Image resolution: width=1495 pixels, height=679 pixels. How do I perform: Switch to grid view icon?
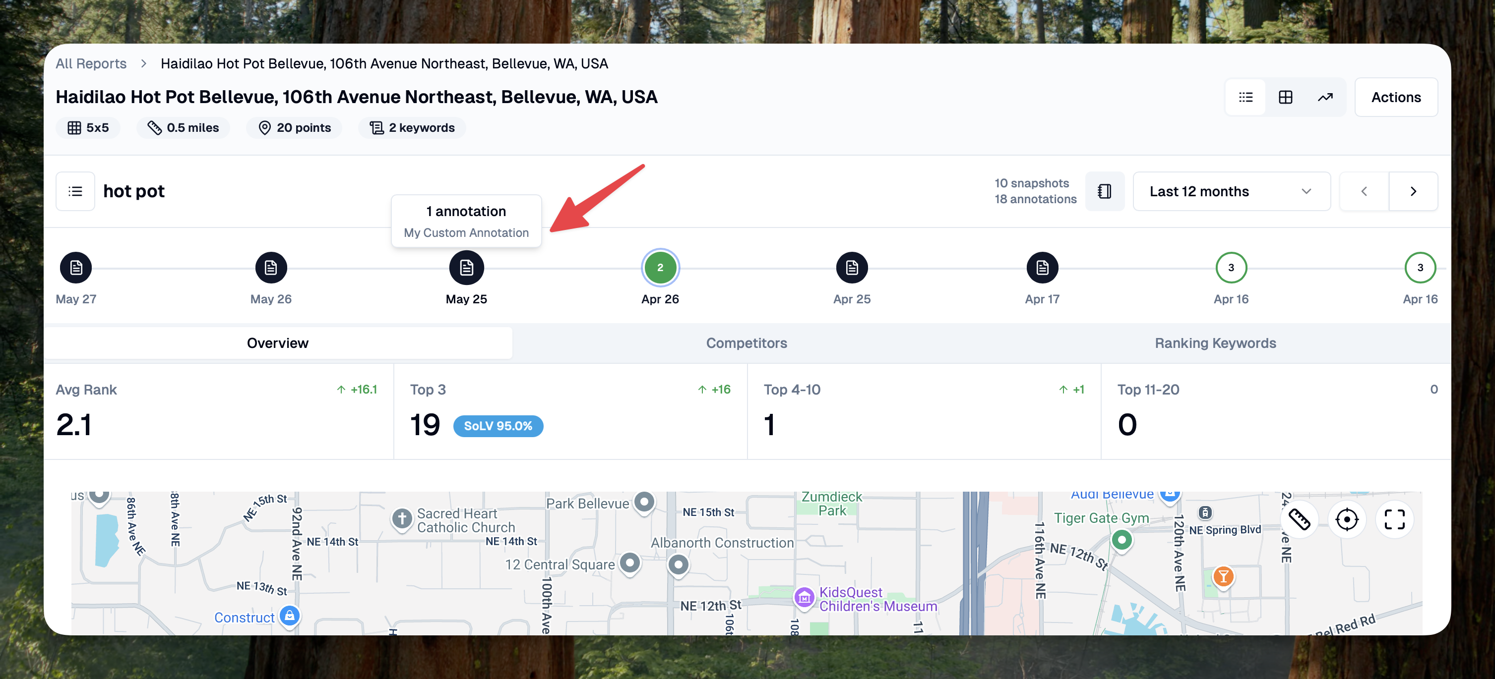[x=1285, y=97]
